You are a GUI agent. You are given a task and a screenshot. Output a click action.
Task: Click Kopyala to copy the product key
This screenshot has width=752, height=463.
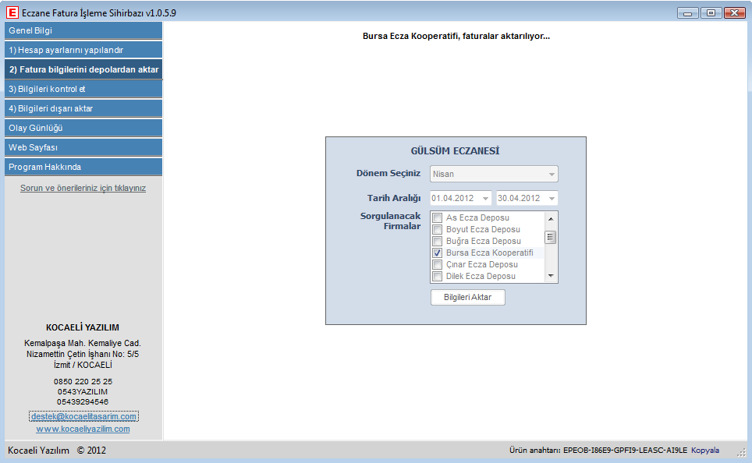point(705,450)
